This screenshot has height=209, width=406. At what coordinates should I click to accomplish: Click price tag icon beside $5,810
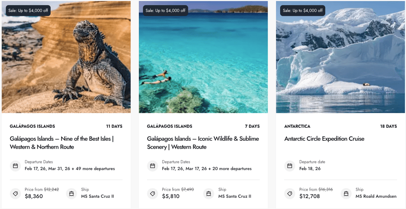[x=153, y=193]
